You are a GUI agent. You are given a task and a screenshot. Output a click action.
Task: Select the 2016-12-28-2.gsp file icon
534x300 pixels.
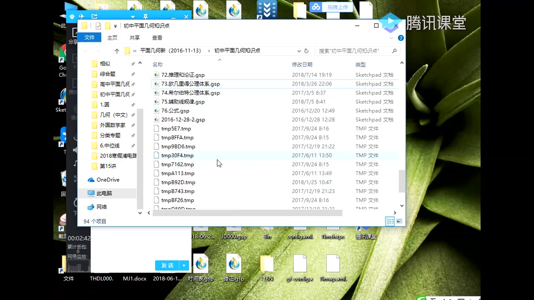[156, 120]
